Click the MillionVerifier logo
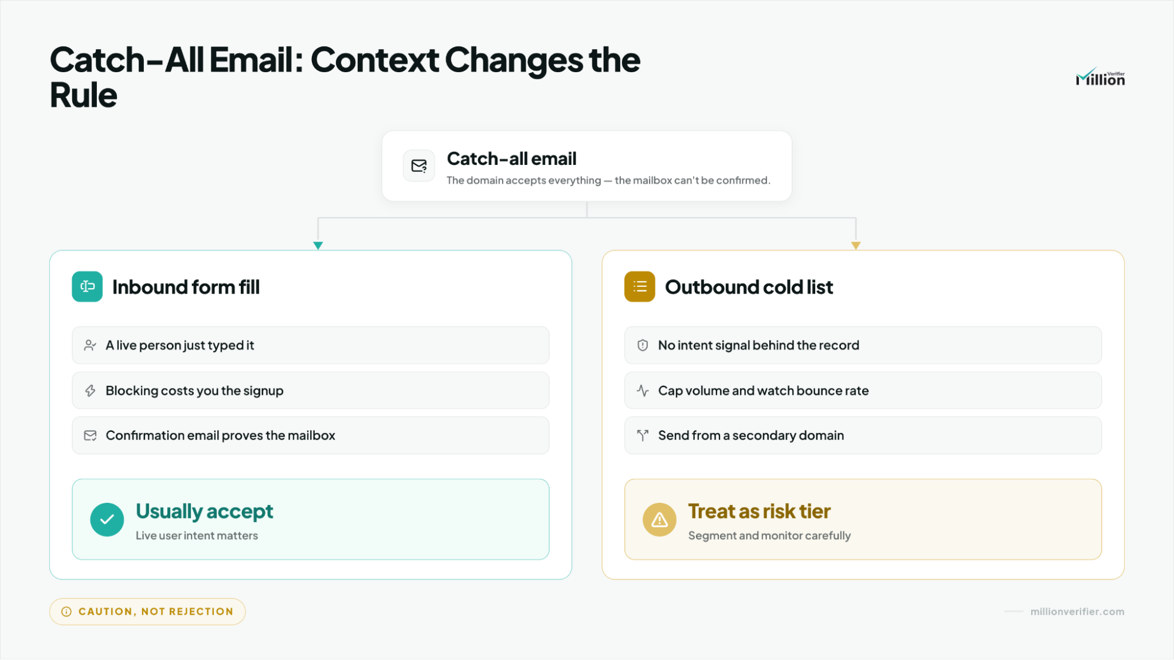Image resolution: width=1174 pixels, height=660 pixels. pyautogui.click(x=1100, y=77)
